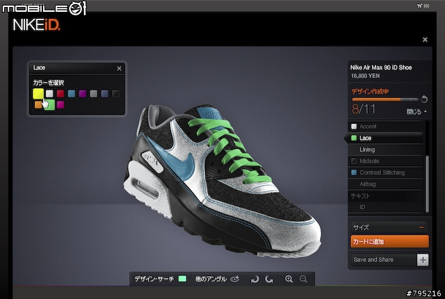Click the カラーを選択 label
This screenshot has width=445, height=299.
(48, 83)
